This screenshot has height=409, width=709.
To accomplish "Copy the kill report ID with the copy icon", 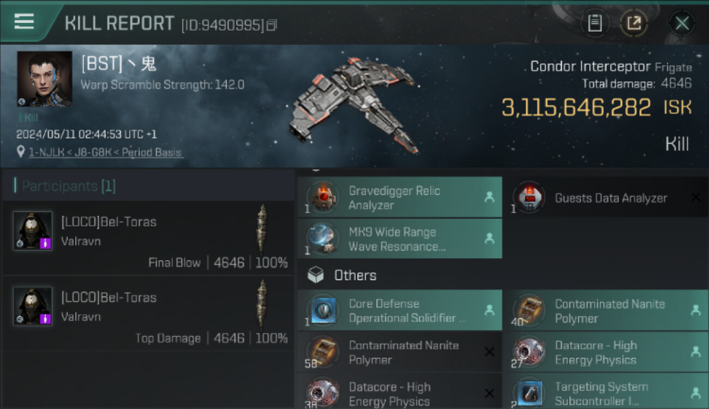I will coord(272,25).
